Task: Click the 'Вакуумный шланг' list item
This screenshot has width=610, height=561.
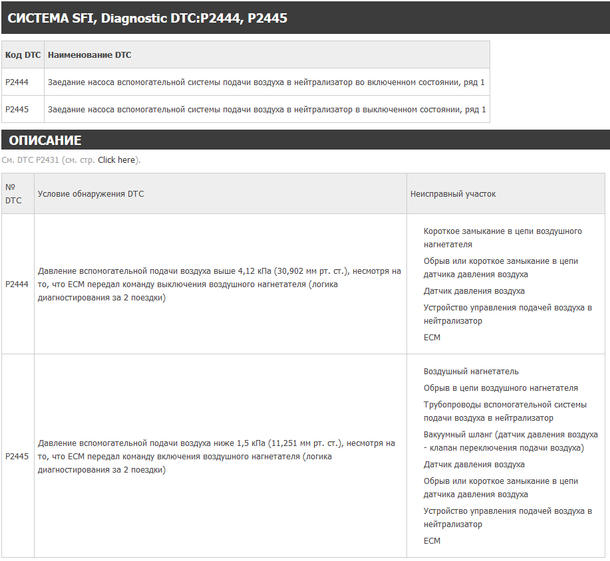Action: pos(510,441)
